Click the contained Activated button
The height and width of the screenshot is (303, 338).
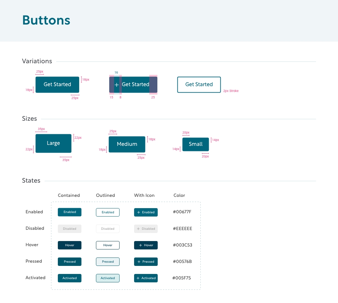click(x=69, y=278)
